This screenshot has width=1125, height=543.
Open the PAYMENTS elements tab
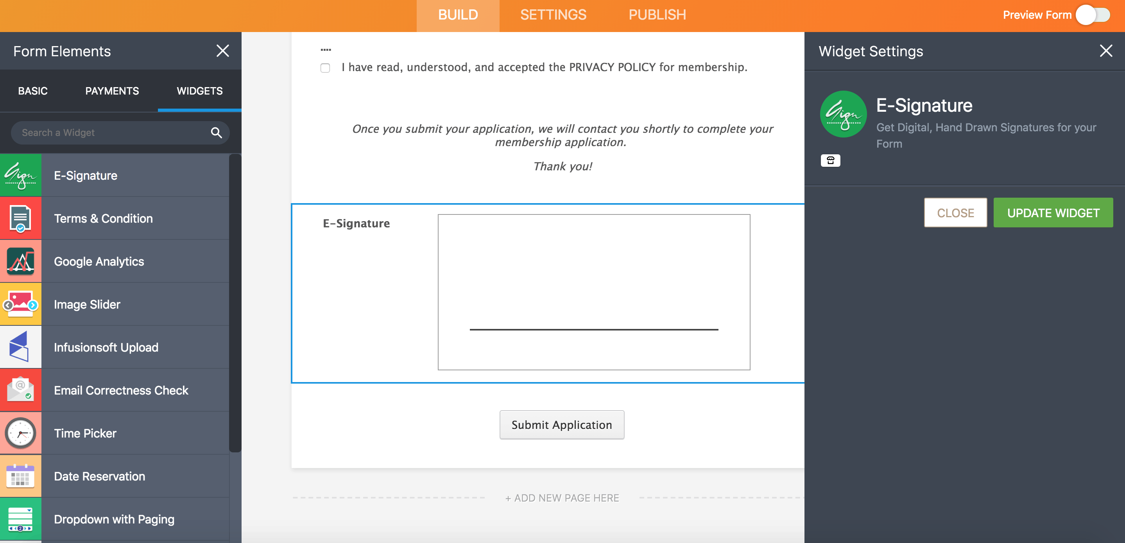[112, 91]
